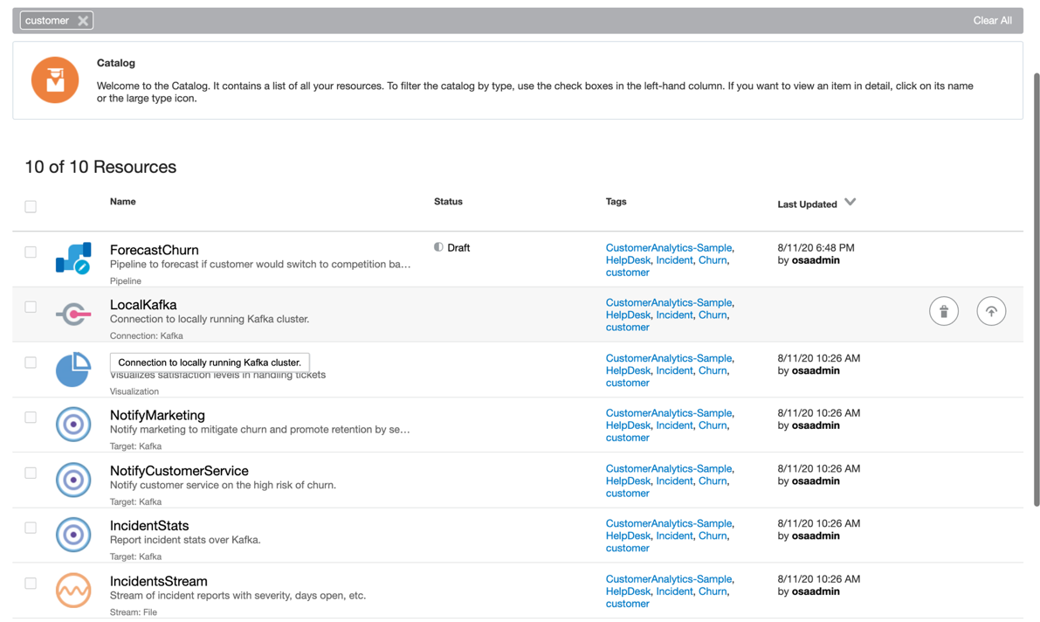The image size is (1040, 622).
Task: Click the orange Catalog icon
Action: pyautogui.click(x=55, y=79)
